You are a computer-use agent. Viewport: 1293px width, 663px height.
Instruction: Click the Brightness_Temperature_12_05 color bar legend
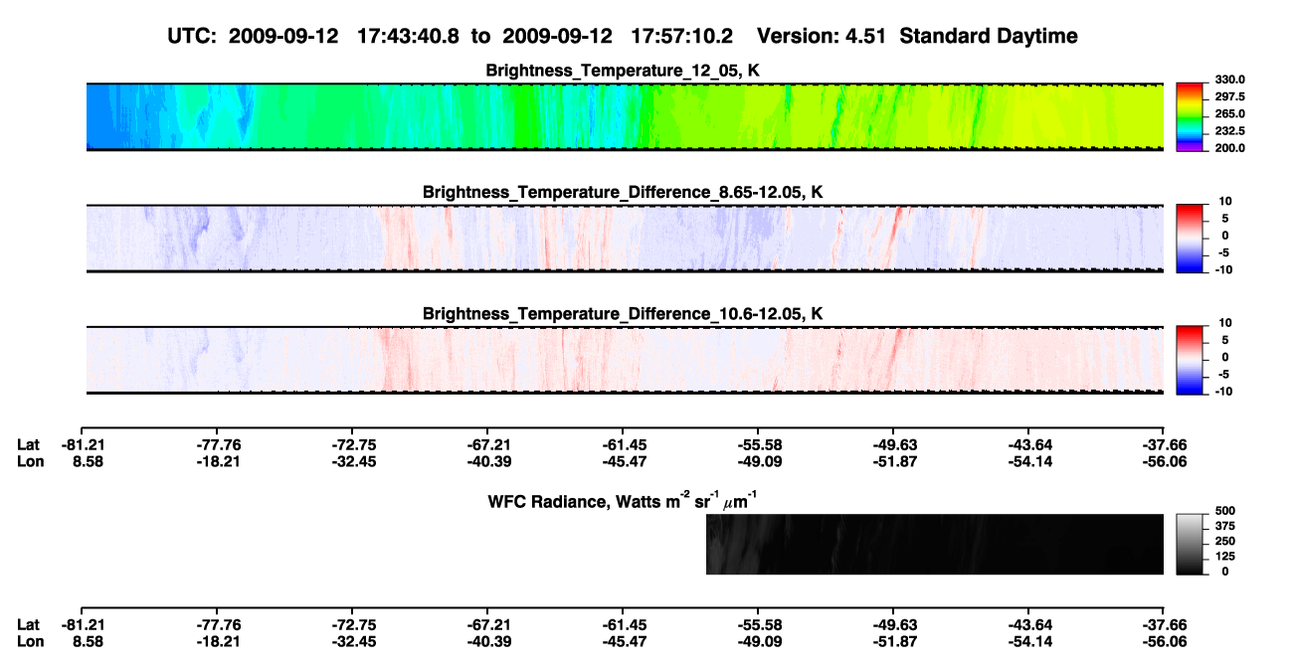1190,115
